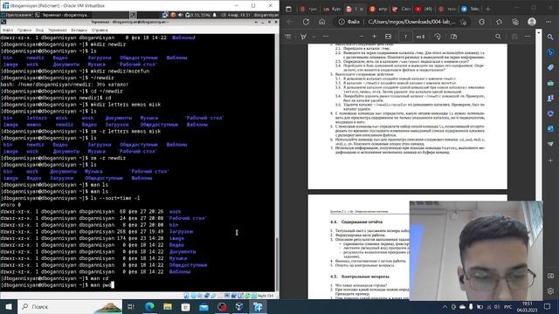This screenshot has height=314, width=559.
Task: Search within the PDF document
Action: [x=498, y=37]
